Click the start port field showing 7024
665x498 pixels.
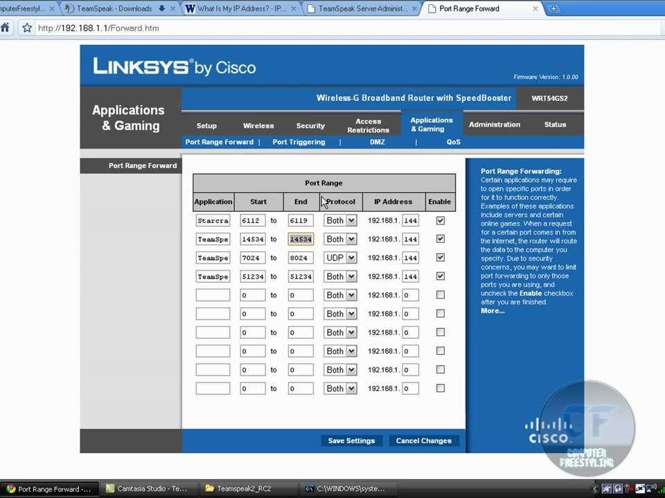click(x=253, y=257)
